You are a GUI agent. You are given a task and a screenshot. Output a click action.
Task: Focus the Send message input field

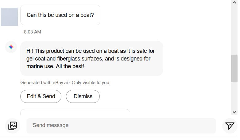(x=121, y=126)
